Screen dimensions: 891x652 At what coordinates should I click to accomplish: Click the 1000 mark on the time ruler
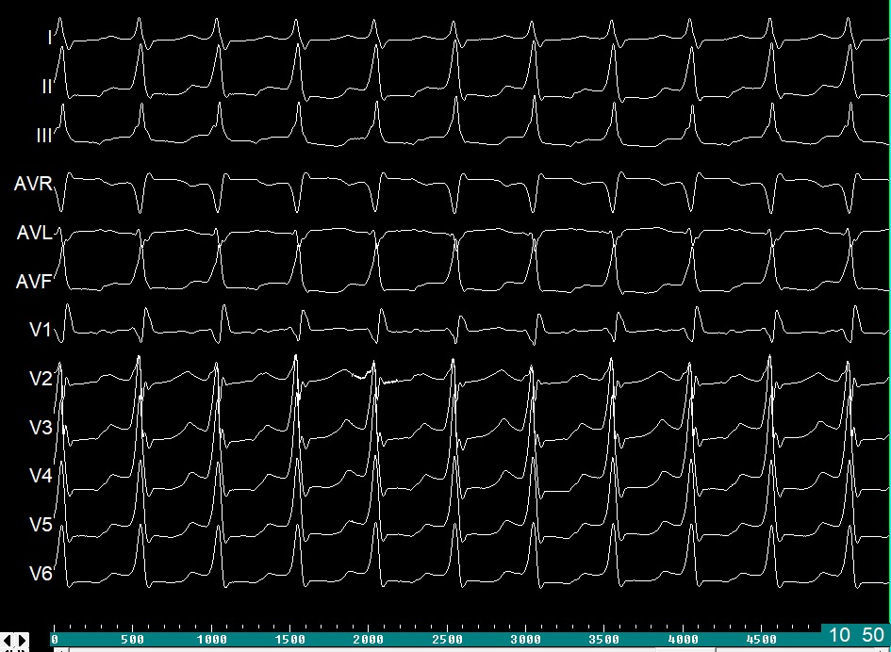tap(211, 640)
